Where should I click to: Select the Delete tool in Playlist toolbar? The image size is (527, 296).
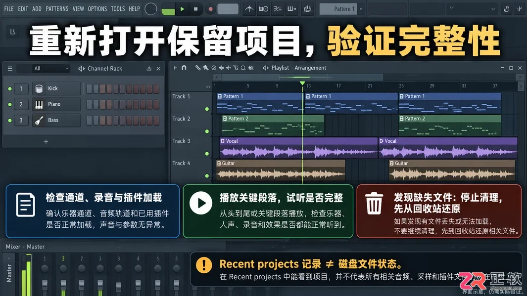[x=214, y=68]
